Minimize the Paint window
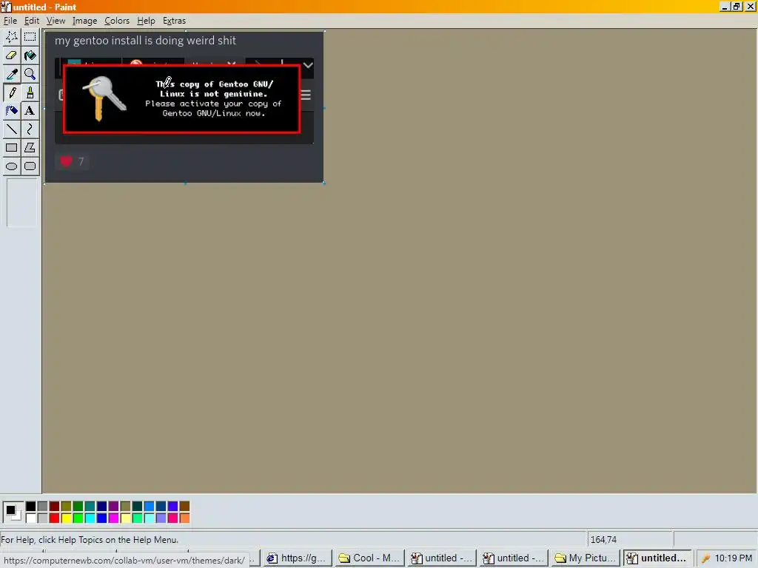Image resolution: width=758 pixels, height=568 pixels. point(725,7)
